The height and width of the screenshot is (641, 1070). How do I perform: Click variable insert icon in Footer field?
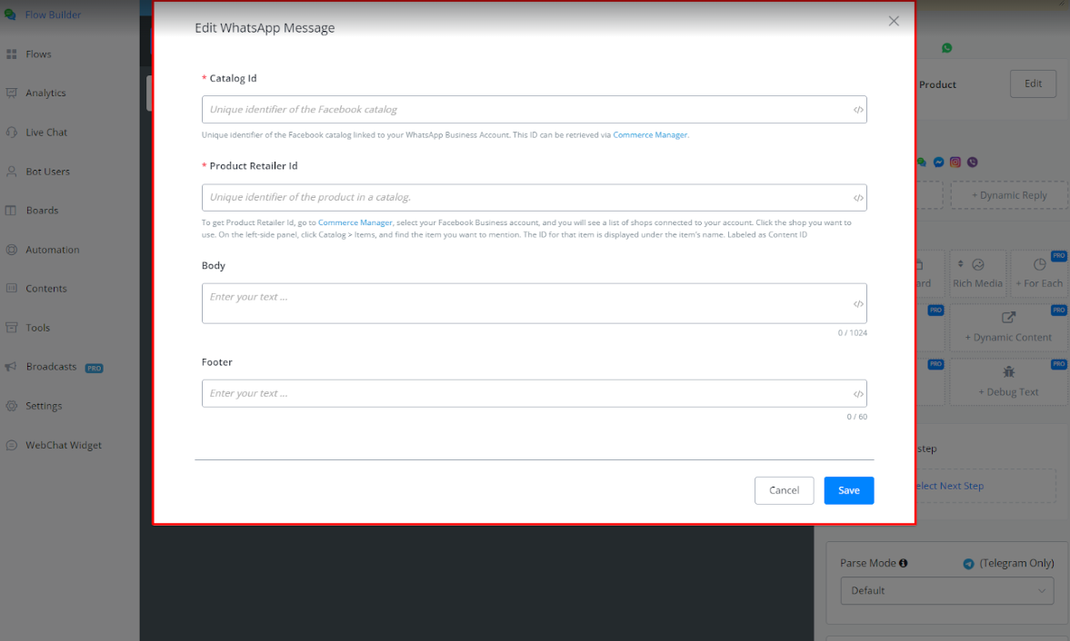pyautogui.click(x=857, y=394)
